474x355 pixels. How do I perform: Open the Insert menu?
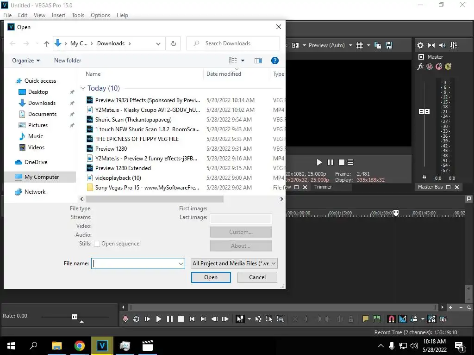tap(58, 15)
